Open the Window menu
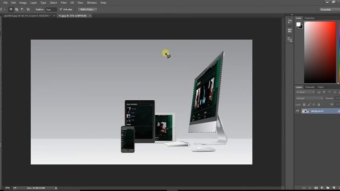 point(92,3)
